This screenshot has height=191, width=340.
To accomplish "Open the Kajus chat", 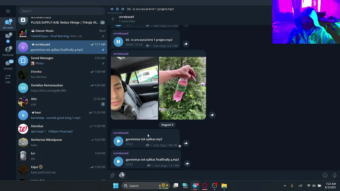I will [62, 170].
